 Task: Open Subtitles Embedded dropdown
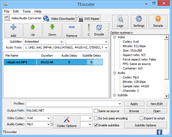tap(44, 42)
